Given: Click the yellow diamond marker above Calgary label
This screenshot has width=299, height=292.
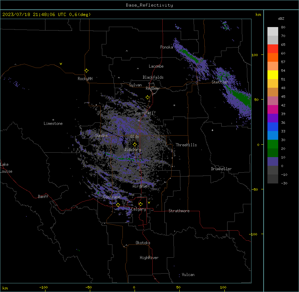Looking at the screenshot, I should (x=140, y=204).
